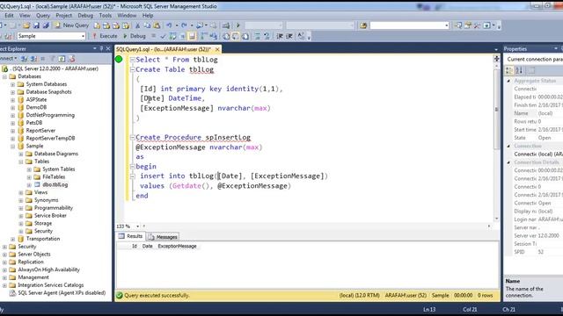The image size is (563, 316).
Task: Comment out the selected lines
Action: coord(257,36)
